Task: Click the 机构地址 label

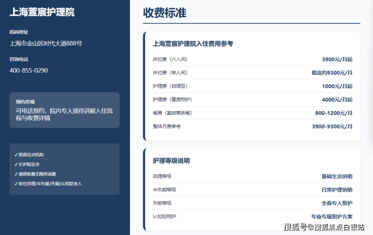Action: (x=19, y=32)
